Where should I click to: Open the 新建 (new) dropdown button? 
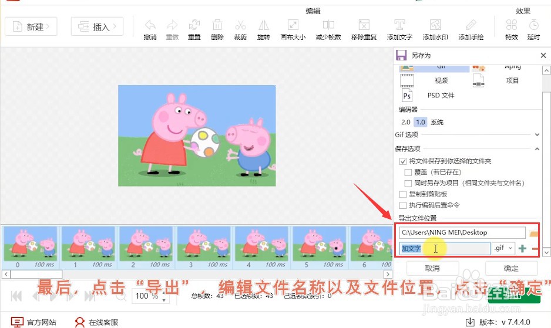(x=31, y=26)
